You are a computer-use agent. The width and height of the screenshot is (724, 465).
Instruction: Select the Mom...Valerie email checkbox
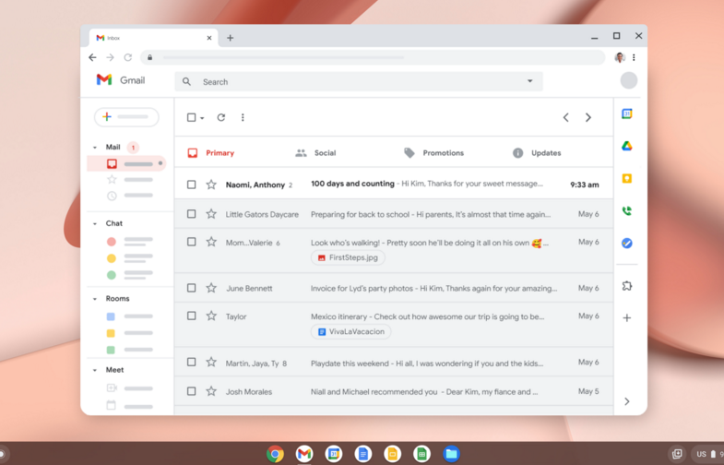coord(191,242)
